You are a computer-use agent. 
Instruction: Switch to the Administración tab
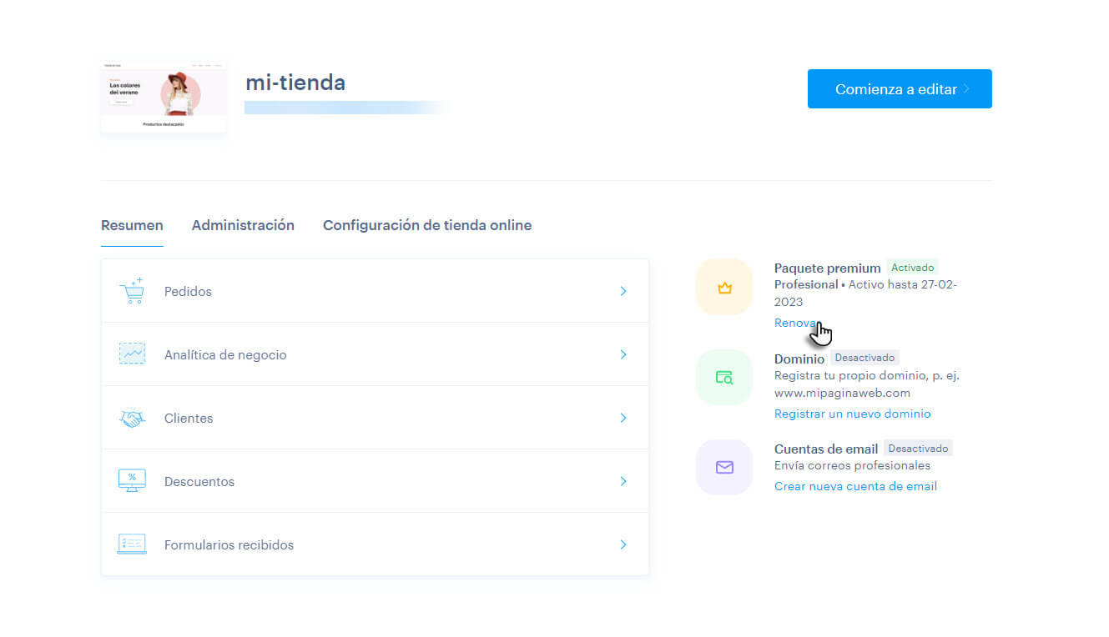(x=243, y=225)
